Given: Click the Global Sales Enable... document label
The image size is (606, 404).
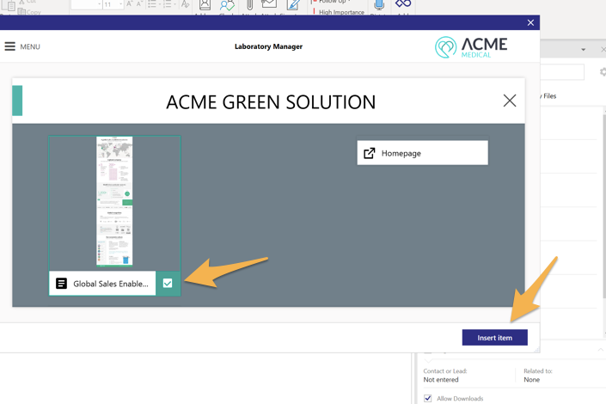Looking at the screenshot, I should pos(111,284).
